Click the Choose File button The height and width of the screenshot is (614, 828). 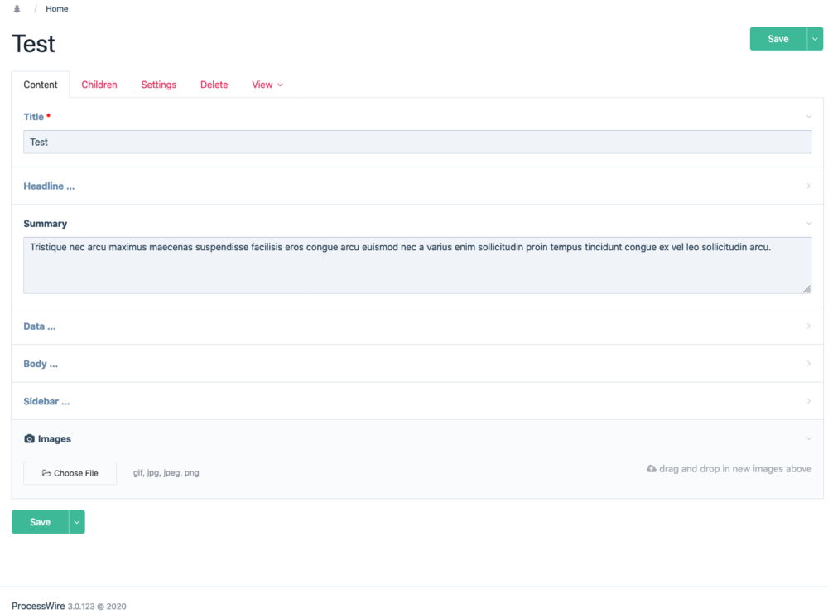pyautogui.click(x=70, y=473)
